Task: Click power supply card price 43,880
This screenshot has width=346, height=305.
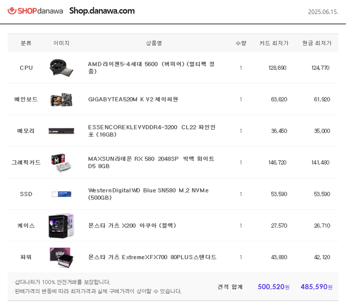Action: pos(279,257)
